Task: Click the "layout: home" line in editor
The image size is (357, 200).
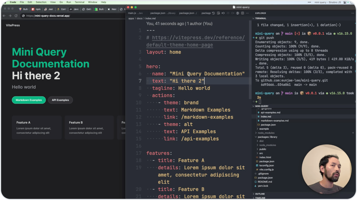Action: [x=164, y=52]
